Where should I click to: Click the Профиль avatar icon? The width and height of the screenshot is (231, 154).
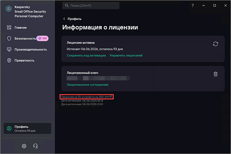click(x=9, y=129)
